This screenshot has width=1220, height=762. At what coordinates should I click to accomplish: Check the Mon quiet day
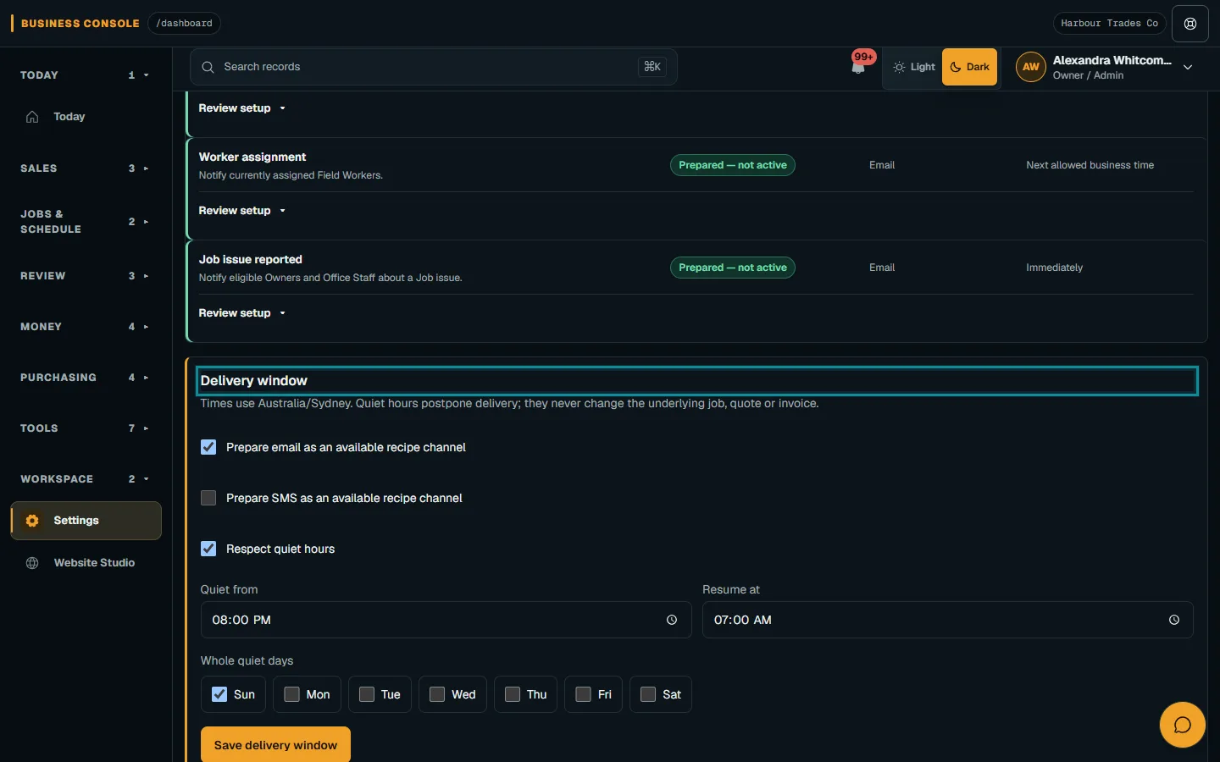click(x=292, y=694)
